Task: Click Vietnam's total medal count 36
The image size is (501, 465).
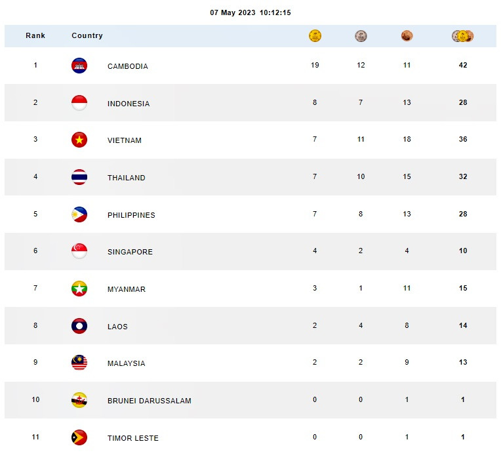Action: point(463,139)
